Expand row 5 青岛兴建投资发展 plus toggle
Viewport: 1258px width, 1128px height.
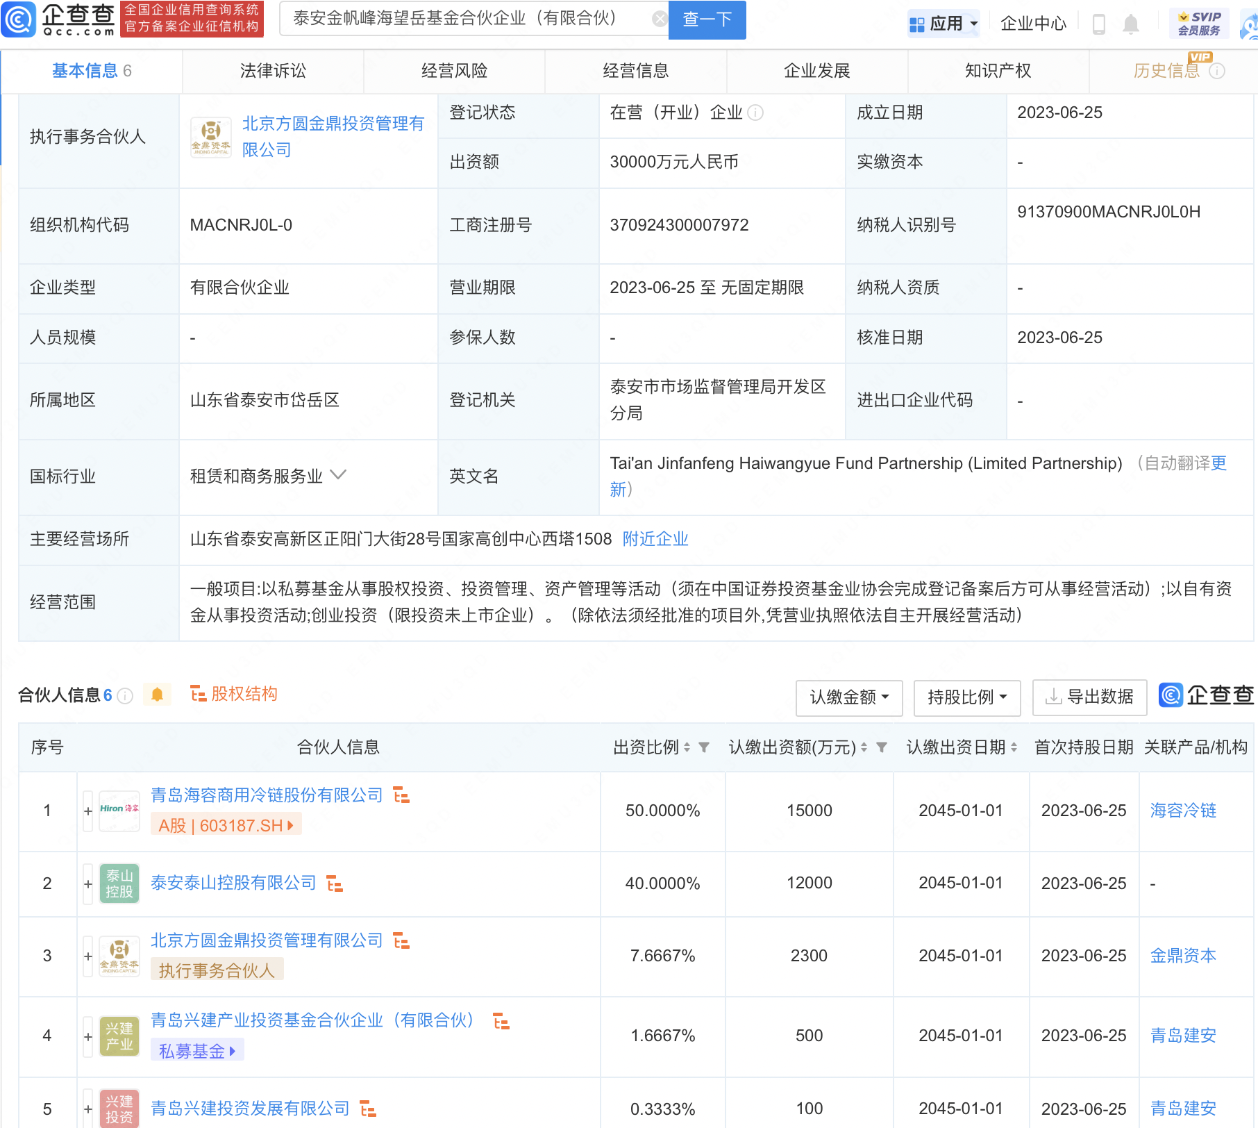[x=88, y=1109]
